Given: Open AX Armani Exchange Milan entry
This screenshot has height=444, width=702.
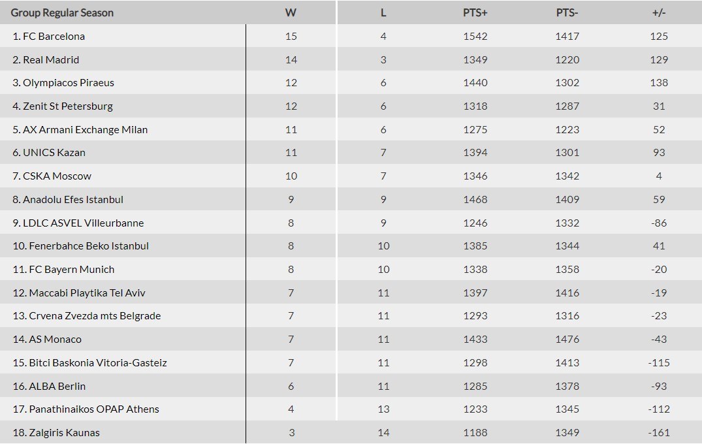Looking at the screenshot, I should tap(85, 130).
